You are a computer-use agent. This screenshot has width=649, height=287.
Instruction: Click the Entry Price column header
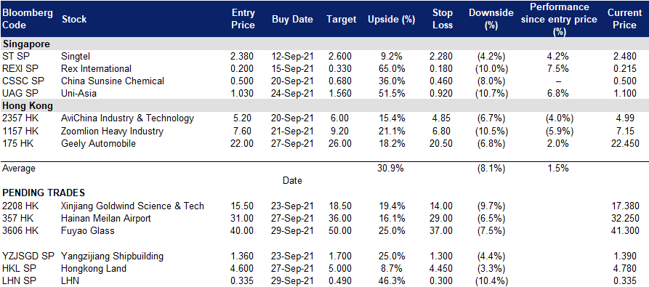coord(243,19)
